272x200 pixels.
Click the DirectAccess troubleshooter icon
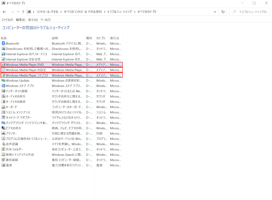pyautogui.click(x=3, y=49)
